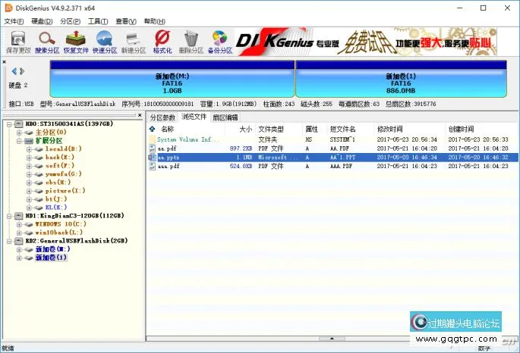The width and height of the screenshot is (520, 353).
Task: Click the aaa.pdf file icon
Action: point(153,166)
